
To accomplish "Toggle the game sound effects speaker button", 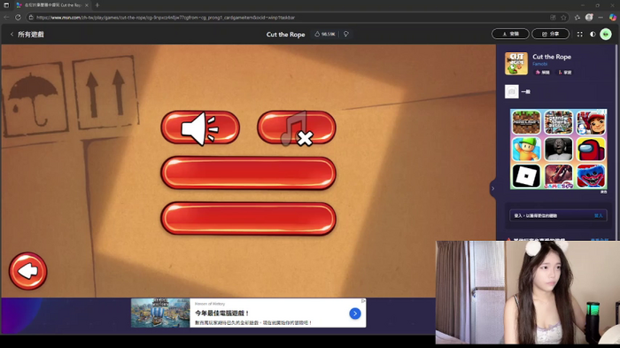I will pyautogui.click(x=200, y=128).
